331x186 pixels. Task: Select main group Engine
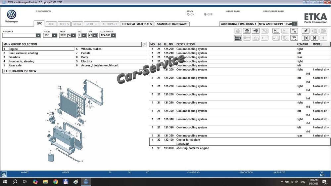click(x=38, y=49)
